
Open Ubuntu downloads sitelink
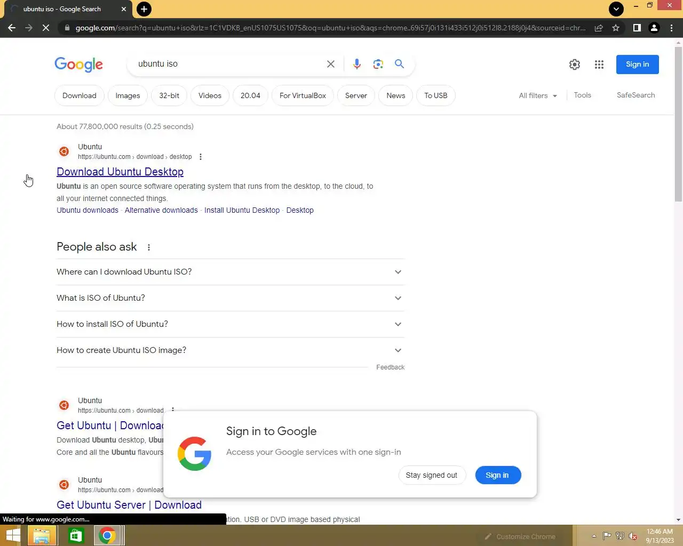88,211
